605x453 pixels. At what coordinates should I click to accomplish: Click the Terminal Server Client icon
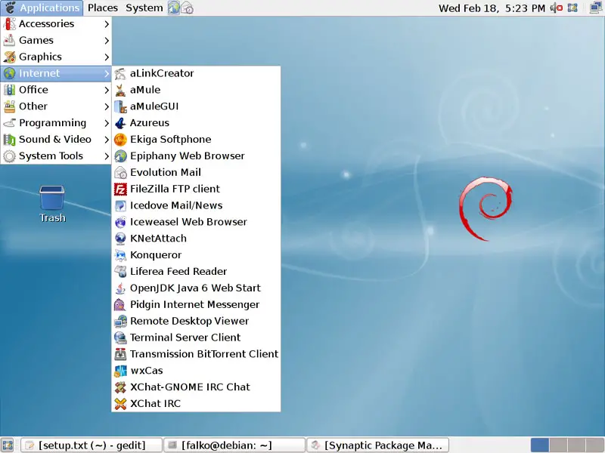click(120, 337)
